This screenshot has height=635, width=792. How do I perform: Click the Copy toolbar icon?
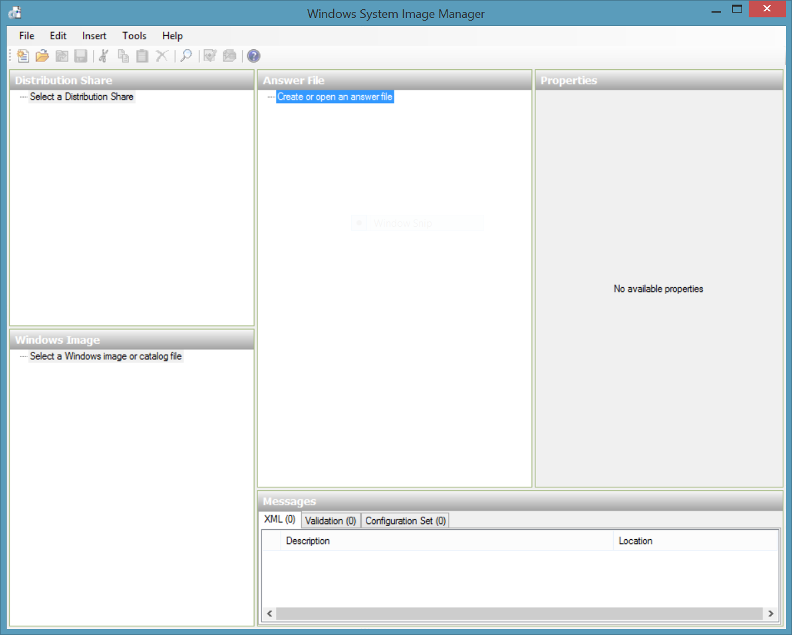coord(123,56)
